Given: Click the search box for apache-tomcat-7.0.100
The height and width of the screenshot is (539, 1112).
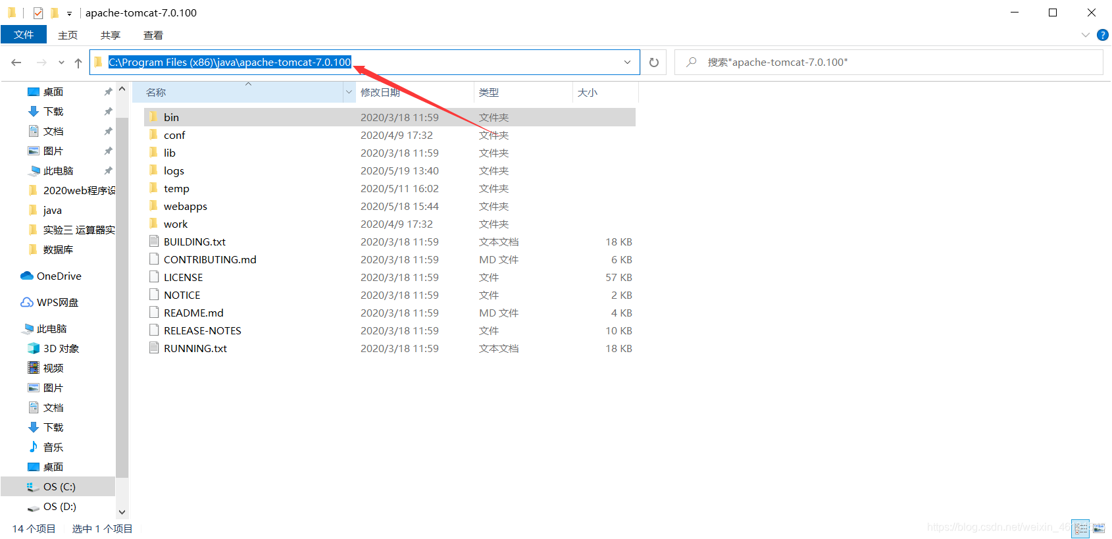Looking at the screenshot, I should click(x=889, y=63).
